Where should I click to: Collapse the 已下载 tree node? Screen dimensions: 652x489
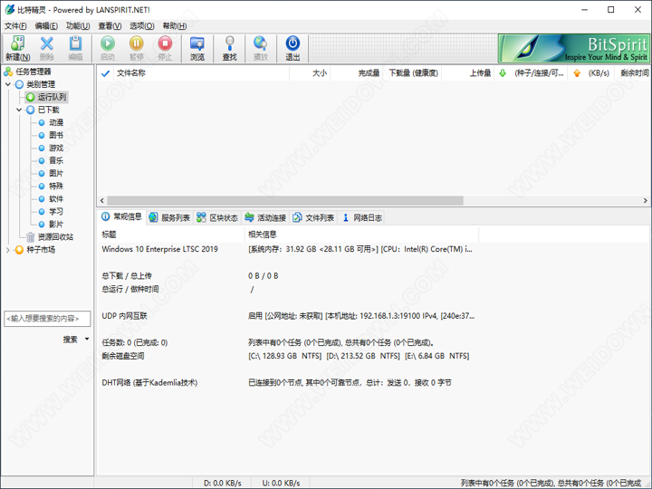coord(19,110)
